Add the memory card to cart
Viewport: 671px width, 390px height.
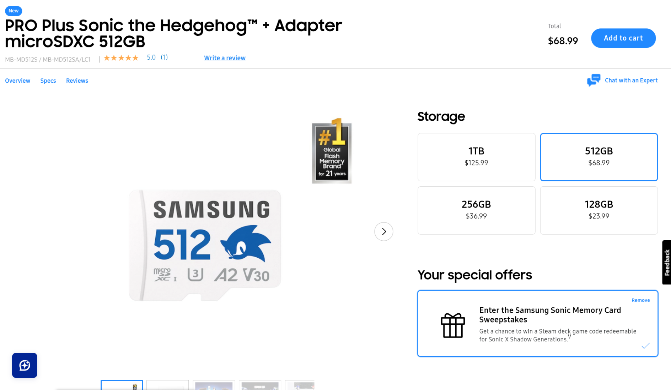coord(623,38)
